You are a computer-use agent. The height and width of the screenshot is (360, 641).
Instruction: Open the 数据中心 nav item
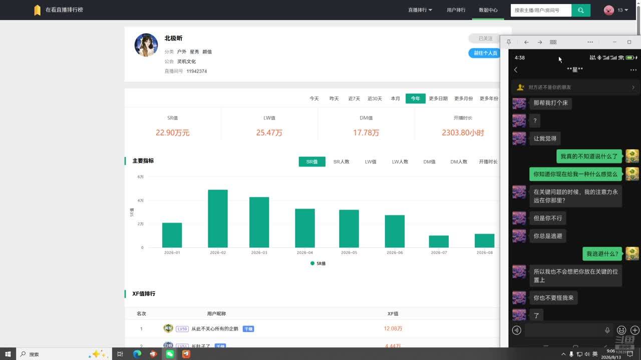point(488,10)
